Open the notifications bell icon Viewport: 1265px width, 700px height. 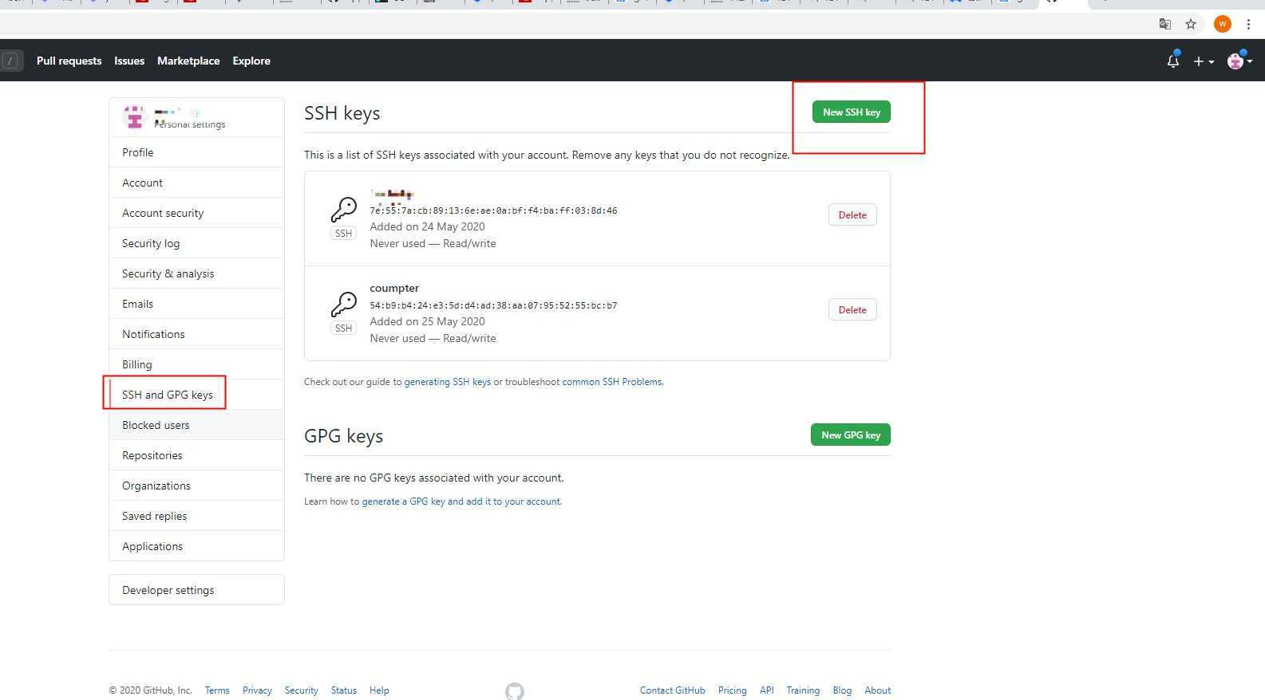click(x=1172, y=61)
